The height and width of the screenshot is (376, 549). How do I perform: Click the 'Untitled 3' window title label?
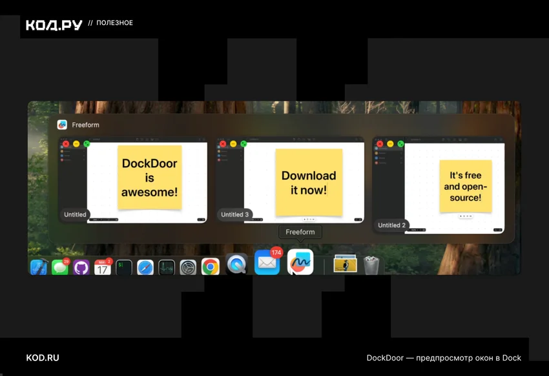click(234, 214)
